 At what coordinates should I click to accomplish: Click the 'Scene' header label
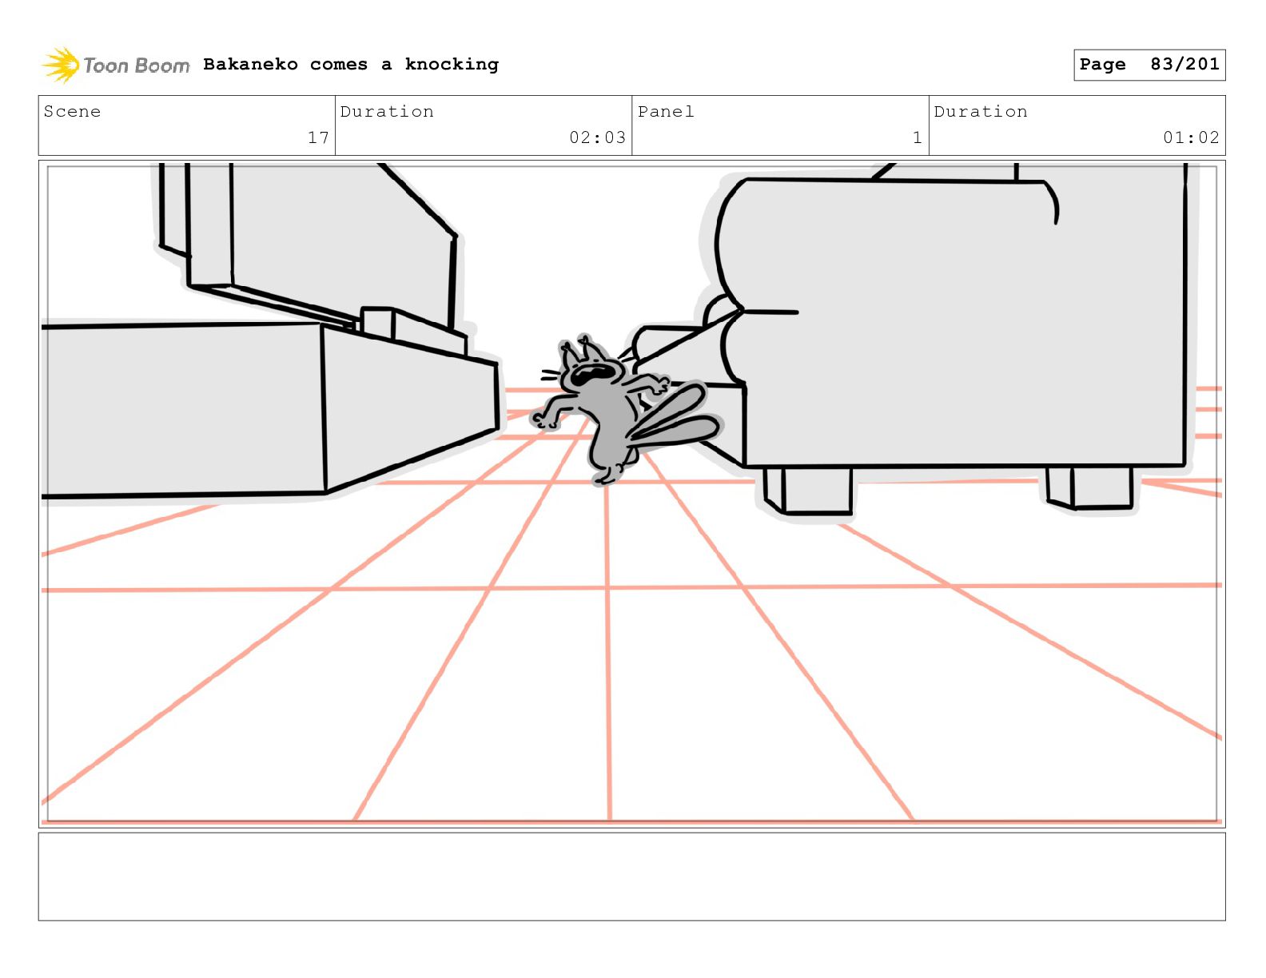pos(73,112)
